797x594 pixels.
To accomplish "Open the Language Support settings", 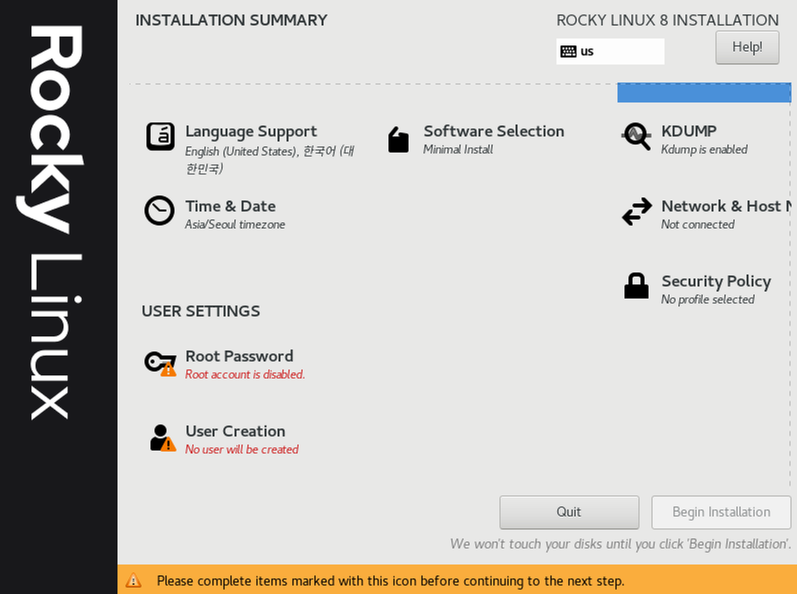I will 251,131.
